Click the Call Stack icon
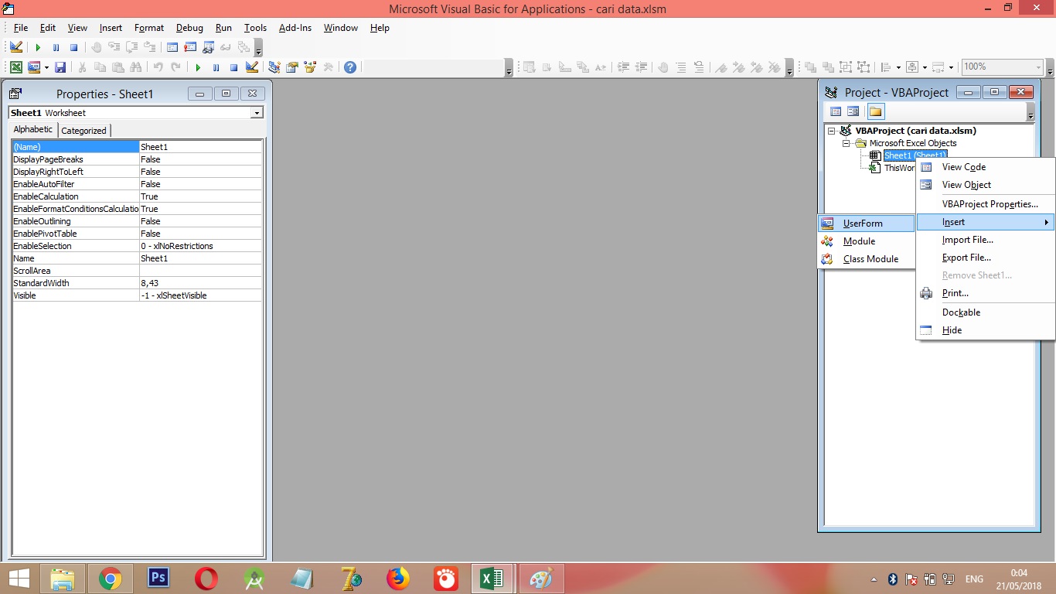 click(x=244, y=47)
